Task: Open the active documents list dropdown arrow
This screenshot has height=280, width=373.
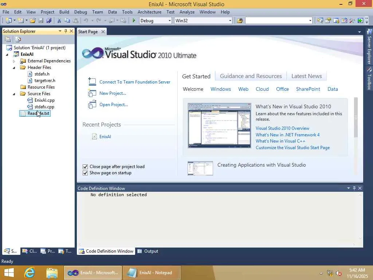Action: pos(360,32)
